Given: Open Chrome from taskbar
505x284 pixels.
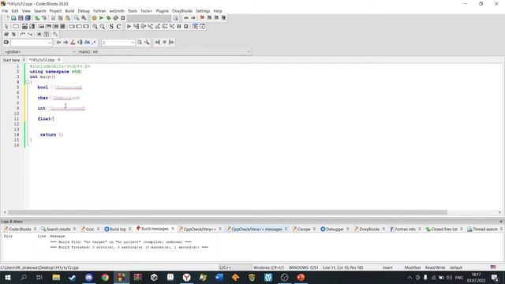Looking at the screenshot, I should pos(105,277).
